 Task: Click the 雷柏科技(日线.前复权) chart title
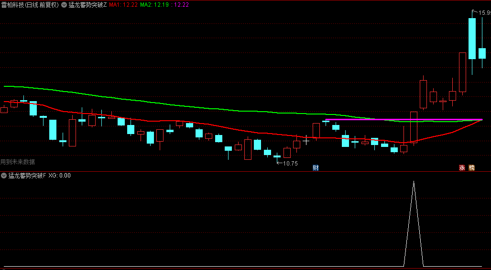(31, 5)
